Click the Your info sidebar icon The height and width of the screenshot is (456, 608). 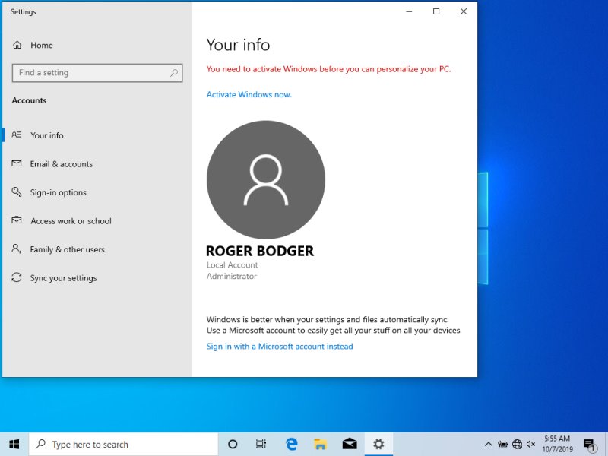point(17,135)
